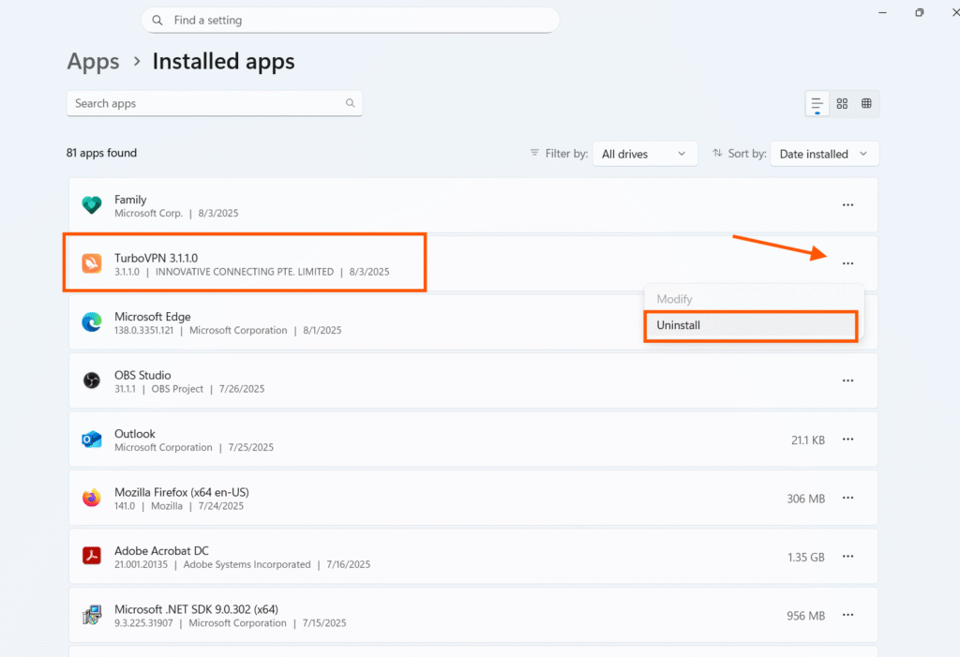Open more options for Microsoft .NET SDK

coord(847,615)
